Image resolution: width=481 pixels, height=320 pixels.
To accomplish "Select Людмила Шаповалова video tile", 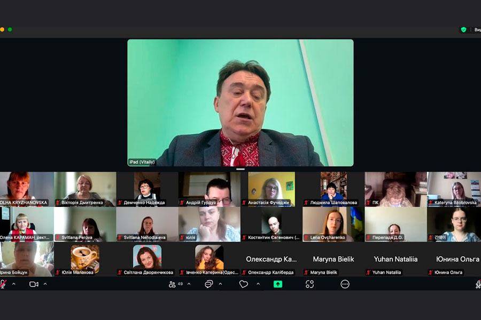I will 333,189.
